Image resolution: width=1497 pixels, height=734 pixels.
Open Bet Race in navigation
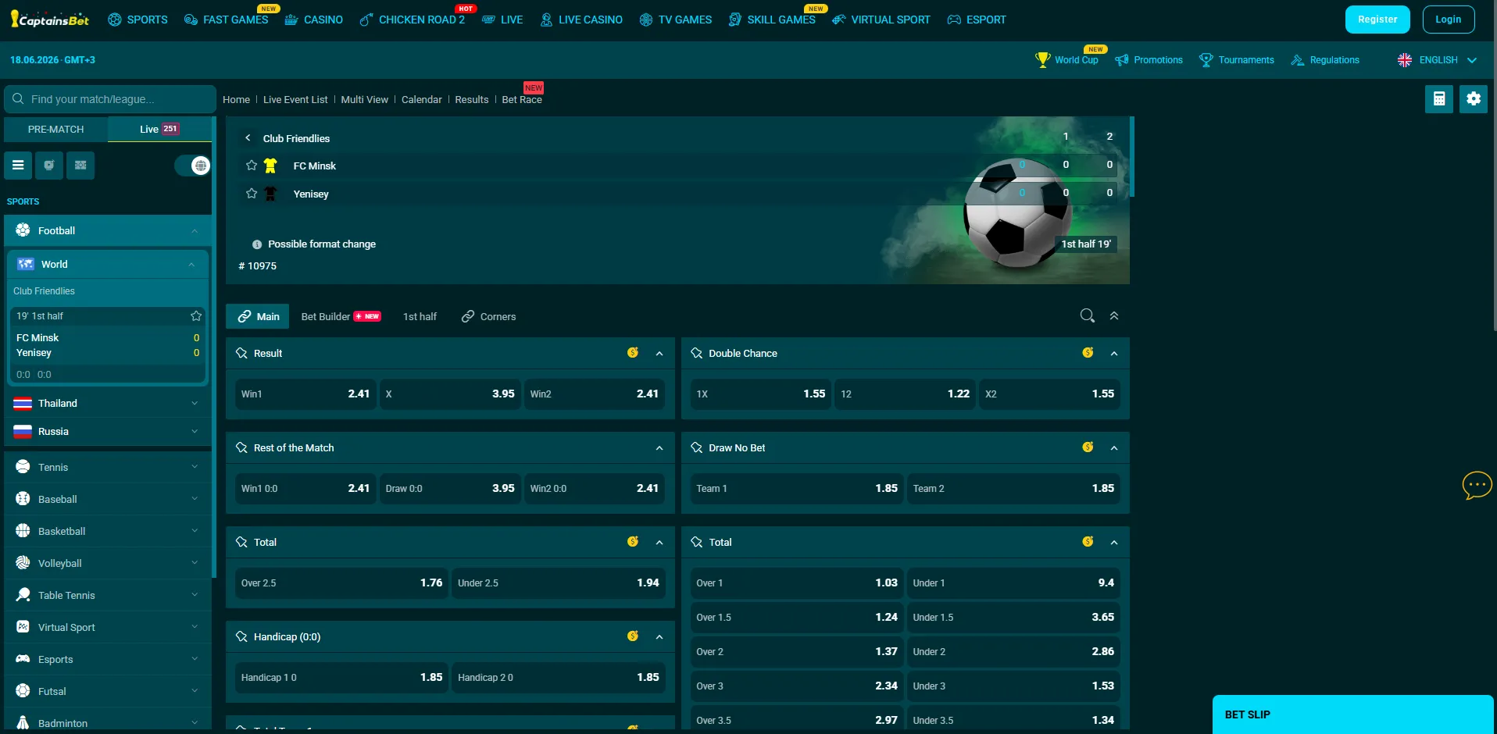pos(522,99)
